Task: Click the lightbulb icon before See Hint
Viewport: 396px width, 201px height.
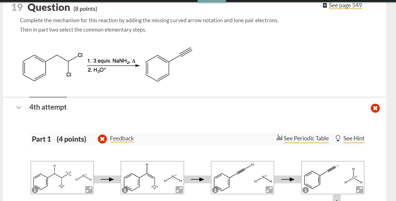Action: pyautogui.click(x=338, y=138)
